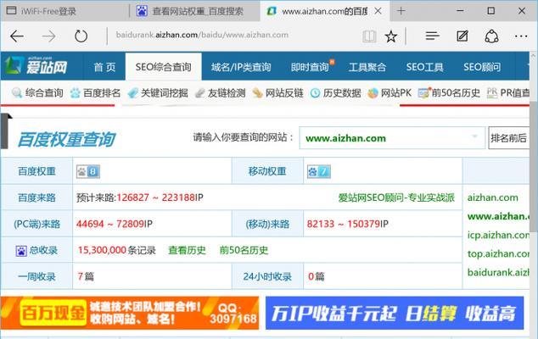Open reading view book icon
This screenshot has height=339, width=538.
pos(369,36)
